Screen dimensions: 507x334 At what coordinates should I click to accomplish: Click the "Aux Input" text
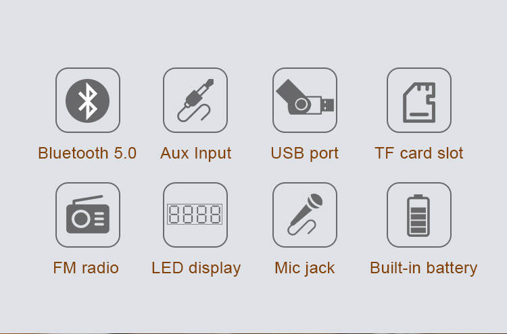[x=195, y=154]
